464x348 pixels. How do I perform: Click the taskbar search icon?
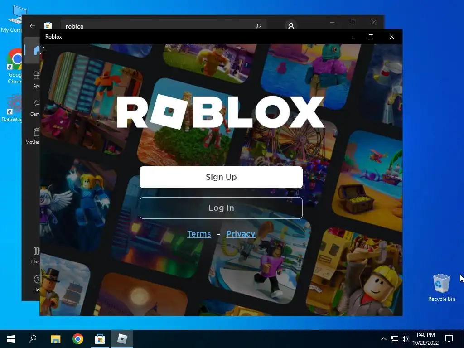[33, 339]
